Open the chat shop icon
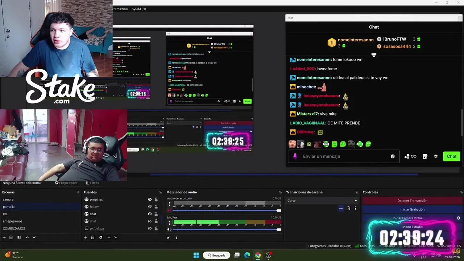The height and width of the screenshot is (261, 464). click(425, 157)
